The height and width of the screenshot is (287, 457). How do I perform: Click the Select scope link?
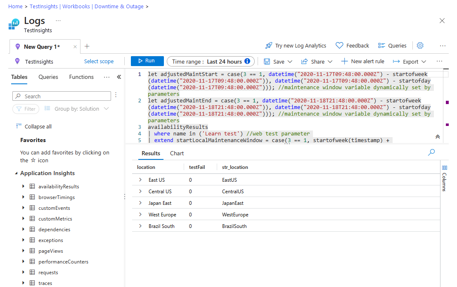point(99,62)
